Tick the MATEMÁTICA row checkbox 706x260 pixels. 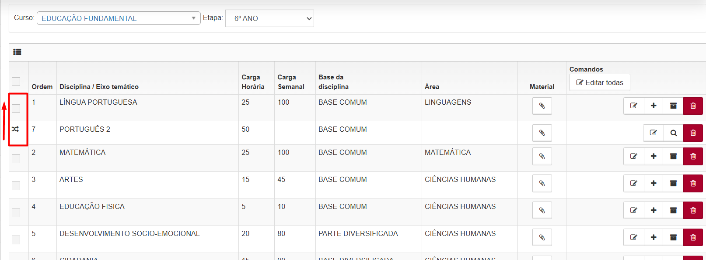(16, 159)
